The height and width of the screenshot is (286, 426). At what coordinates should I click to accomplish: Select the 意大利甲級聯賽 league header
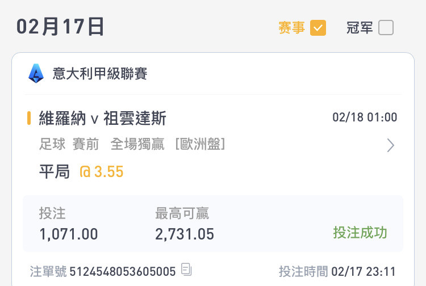[x=100, y=74]
